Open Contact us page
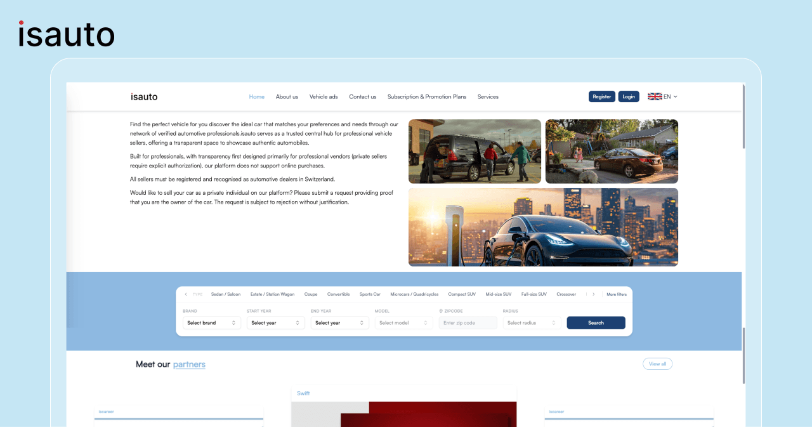 click(363, 96)
